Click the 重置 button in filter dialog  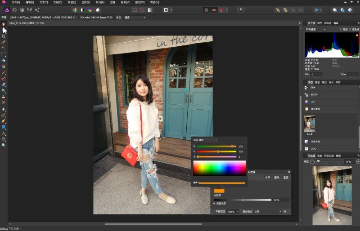click(286, 178)
